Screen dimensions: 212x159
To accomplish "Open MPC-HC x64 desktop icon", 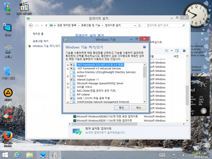I will 24,8.
